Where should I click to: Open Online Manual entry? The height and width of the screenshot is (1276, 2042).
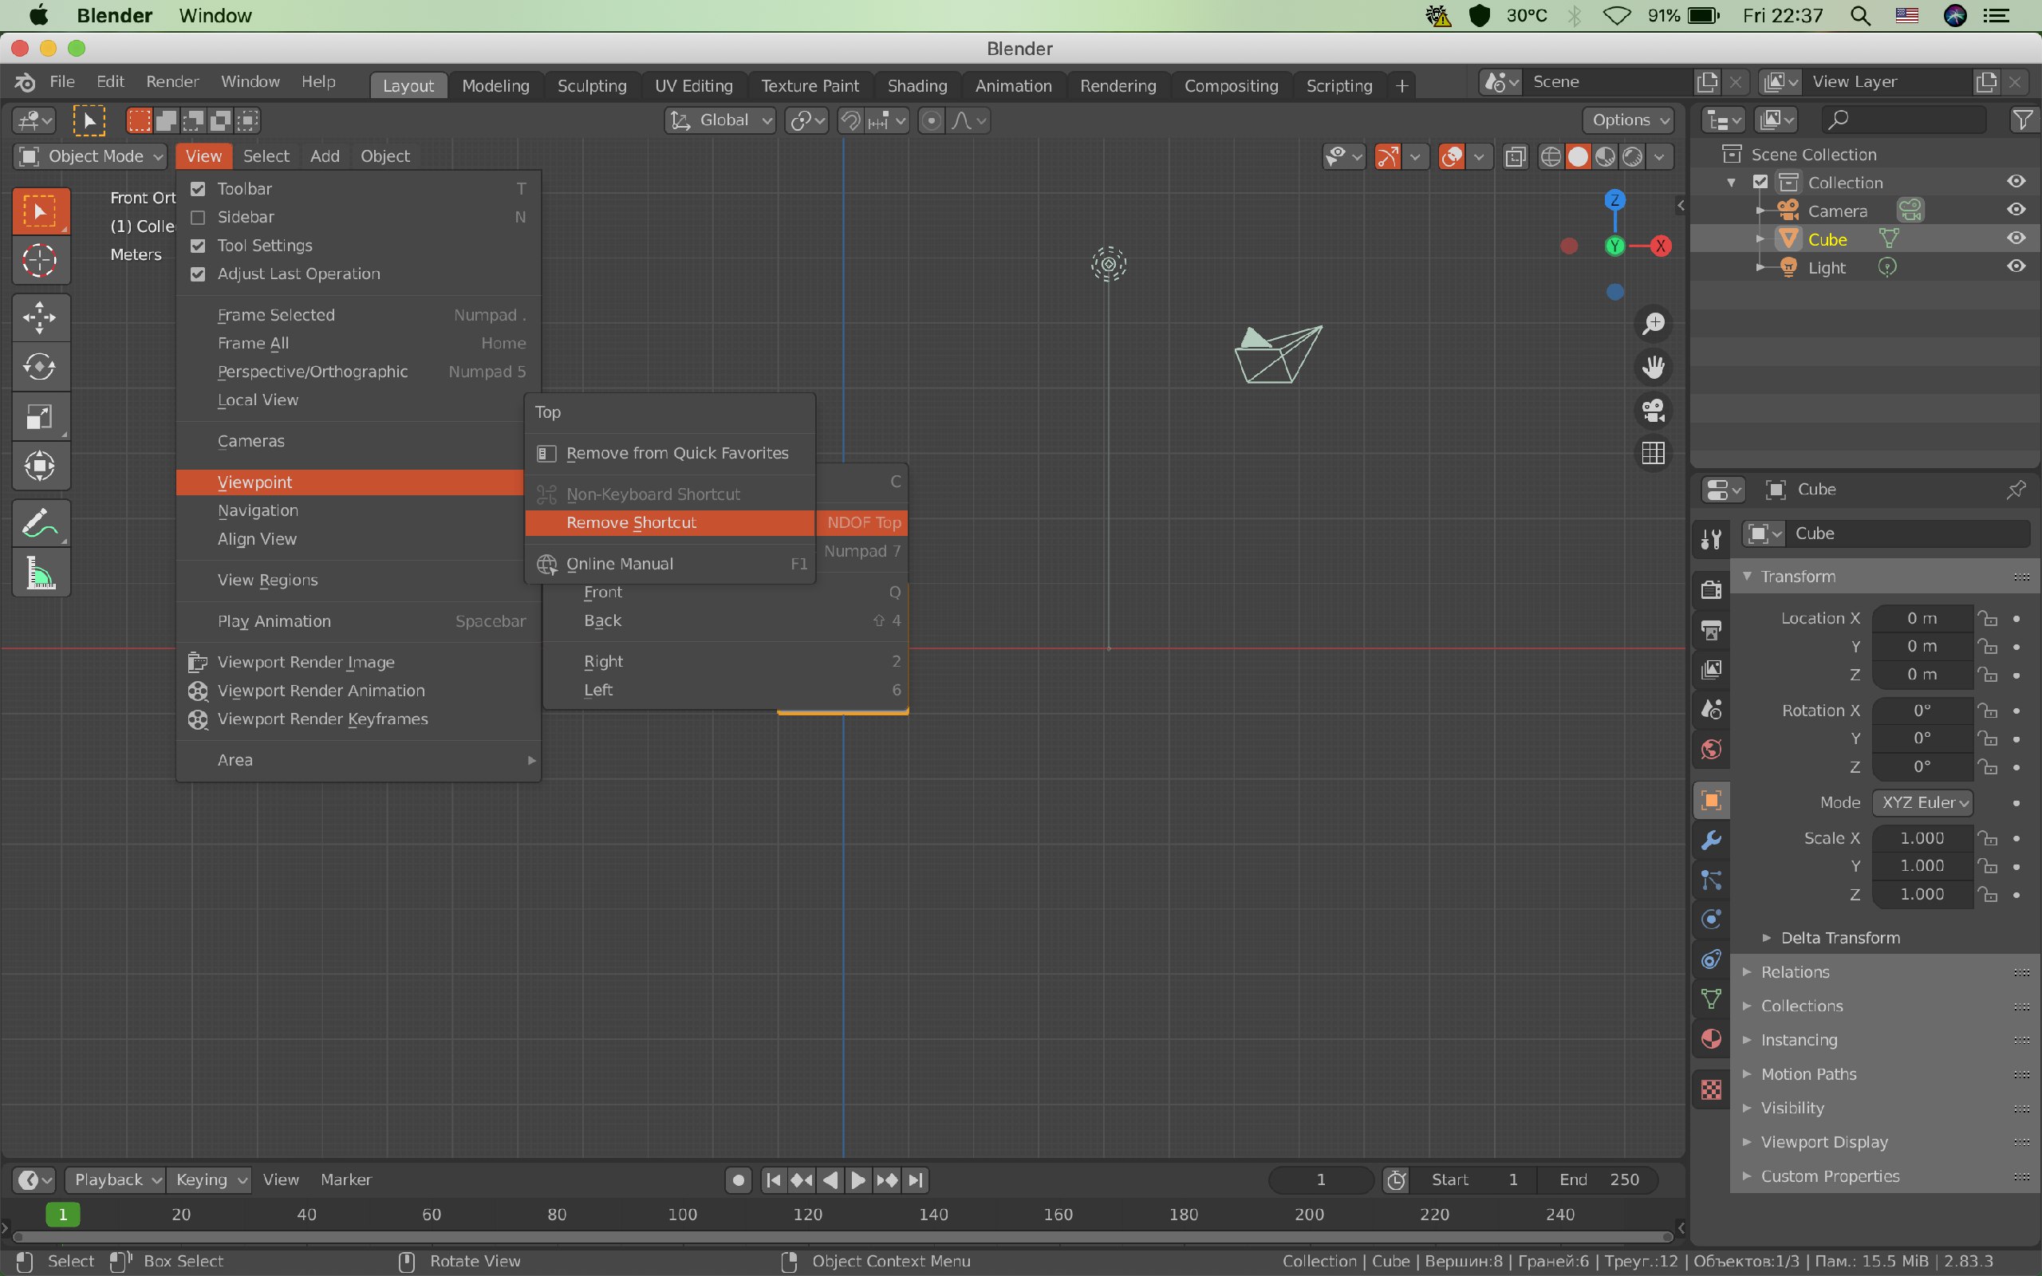point(669,564)
